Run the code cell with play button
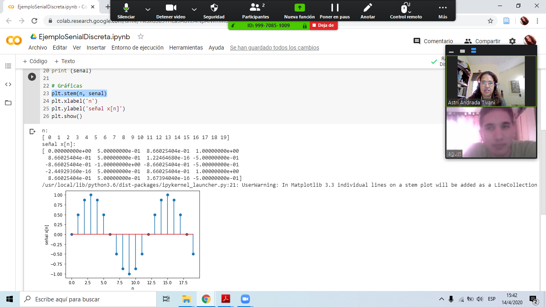This screenshot has width=546, height=307. tap(32, 76)
